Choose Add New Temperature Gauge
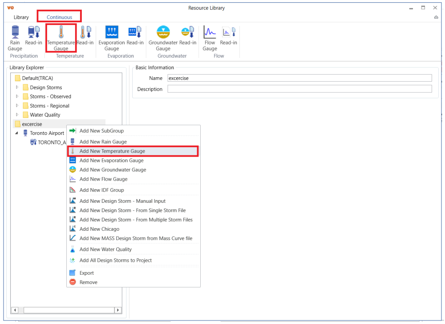The height and width of the screenshot is (324, 445). [x=133, y=151]
